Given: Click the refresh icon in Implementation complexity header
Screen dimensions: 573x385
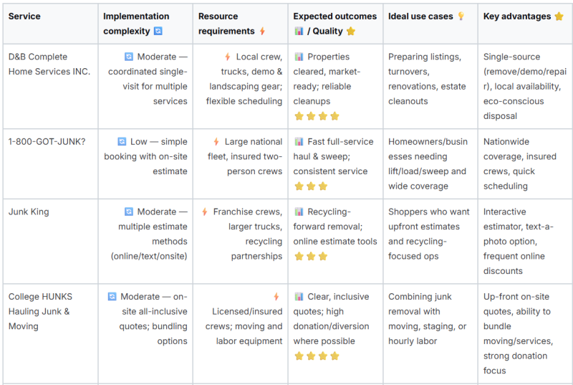Looking at the screenshot, I should (x=158, y=31).
